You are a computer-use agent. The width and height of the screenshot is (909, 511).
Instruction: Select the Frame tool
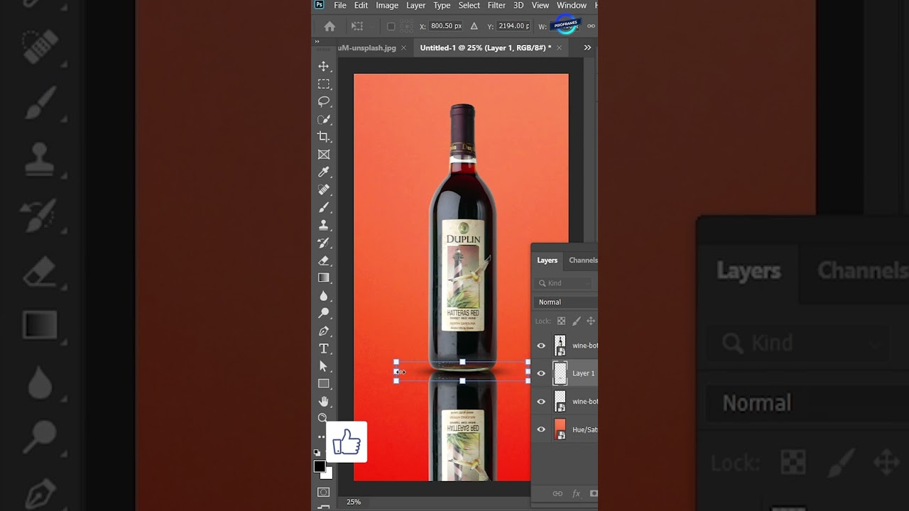point(324,154)
